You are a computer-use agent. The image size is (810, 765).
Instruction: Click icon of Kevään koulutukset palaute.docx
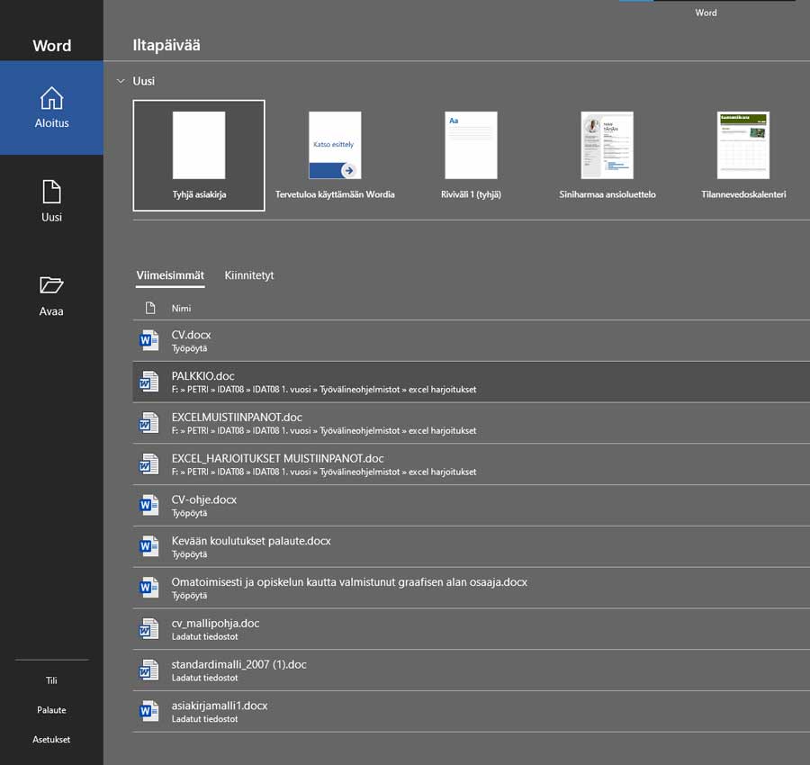pyautogui.click(x=148, y=546)
